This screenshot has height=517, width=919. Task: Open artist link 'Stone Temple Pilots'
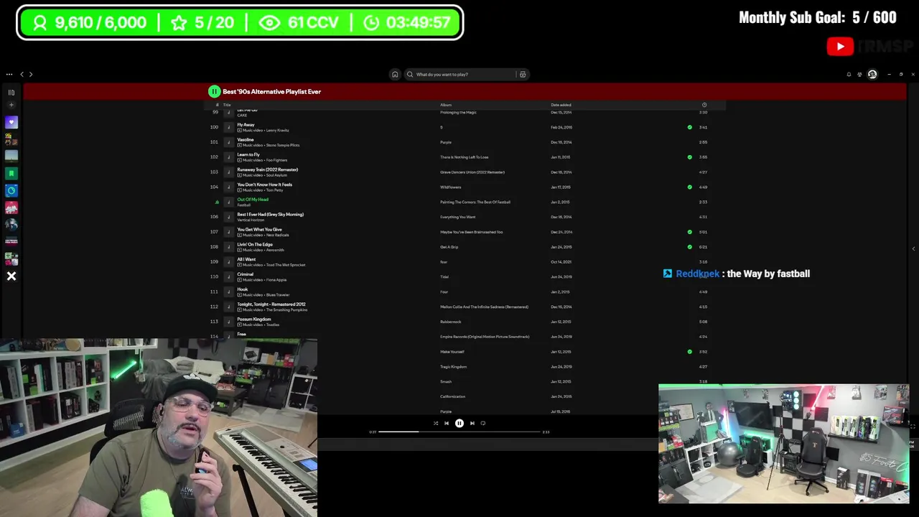(x=283, y=145)
